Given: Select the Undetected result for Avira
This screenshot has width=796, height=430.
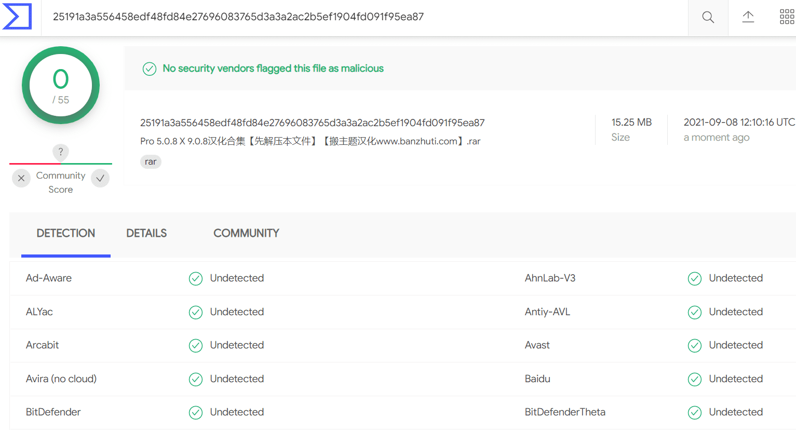Looking at the screenshot, I should (237, 379).
